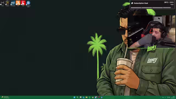Open the last light-blue taskbar app icon

coord(102,97)
